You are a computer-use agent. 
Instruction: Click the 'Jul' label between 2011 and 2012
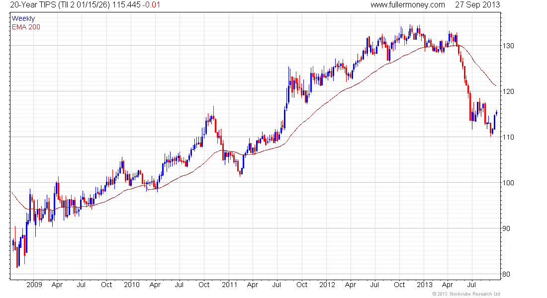(276, 285)
